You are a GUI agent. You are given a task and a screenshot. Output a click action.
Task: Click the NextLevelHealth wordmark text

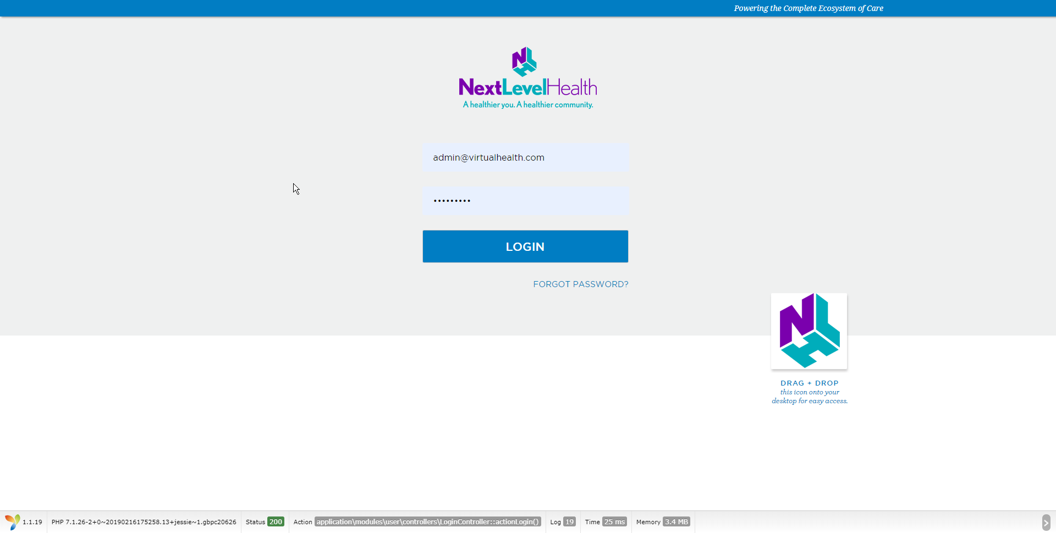pos(527,87)
